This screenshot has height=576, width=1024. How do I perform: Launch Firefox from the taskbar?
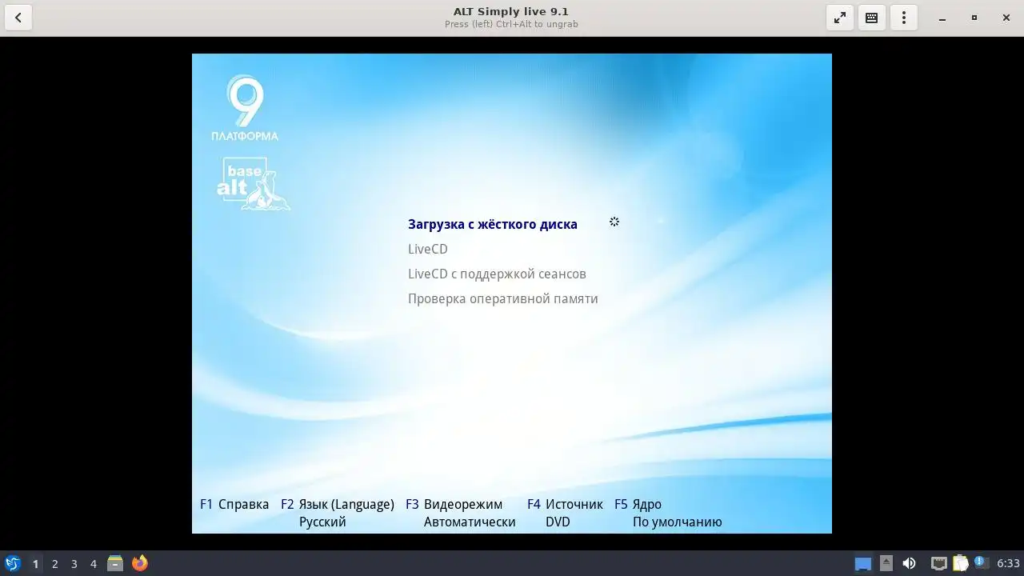[x=140, y=563]
